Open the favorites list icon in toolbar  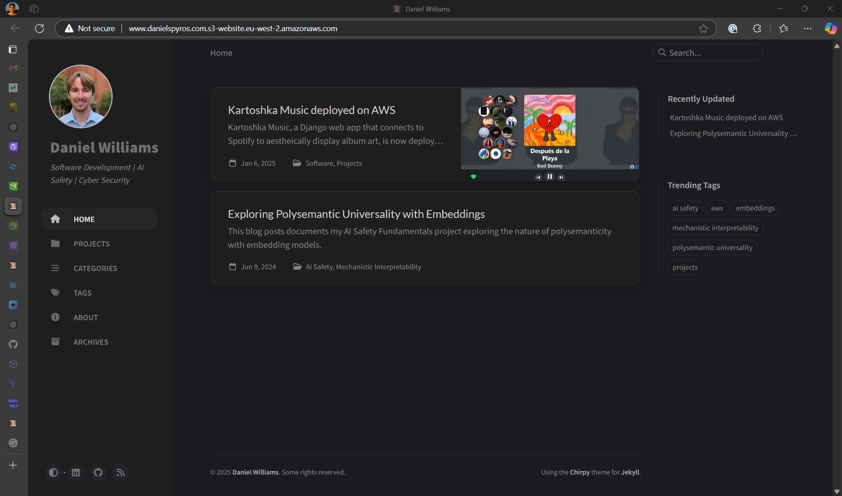click(x=784, y=29)
